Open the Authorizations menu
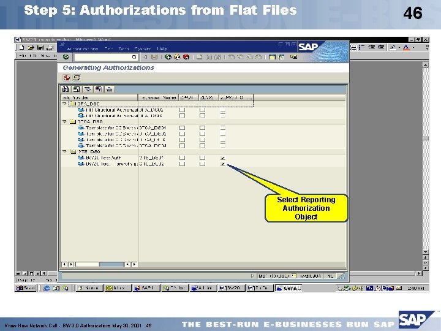Image resolution: width=441 pixels, height=331 pixels. coord(83,48)
